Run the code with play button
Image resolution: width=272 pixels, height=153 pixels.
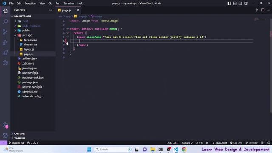257,10
